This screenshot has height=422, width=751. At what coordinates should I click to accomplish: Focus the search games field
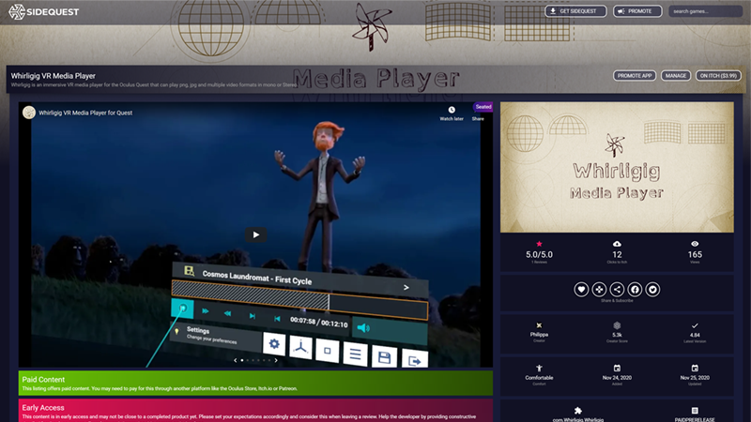[x=705, y=11]
